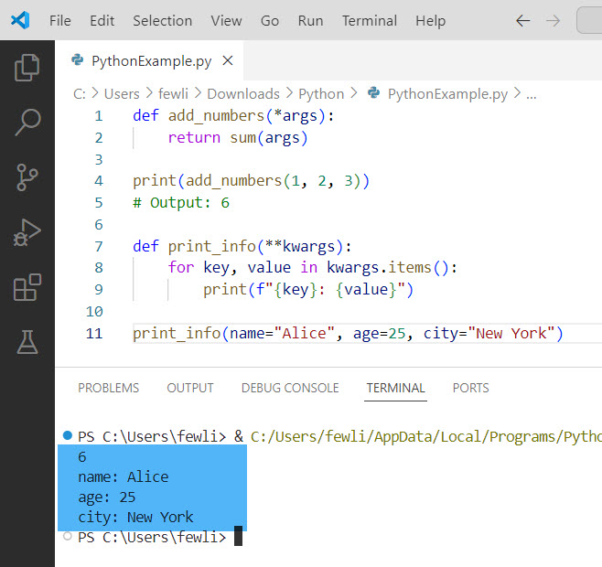
Task: Open the Source Control view
Action: click(x=27, y=177)
